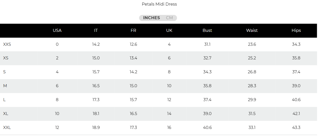Select the XXL size row label
This screenshot has width=318, height=136.
(7, 127)
